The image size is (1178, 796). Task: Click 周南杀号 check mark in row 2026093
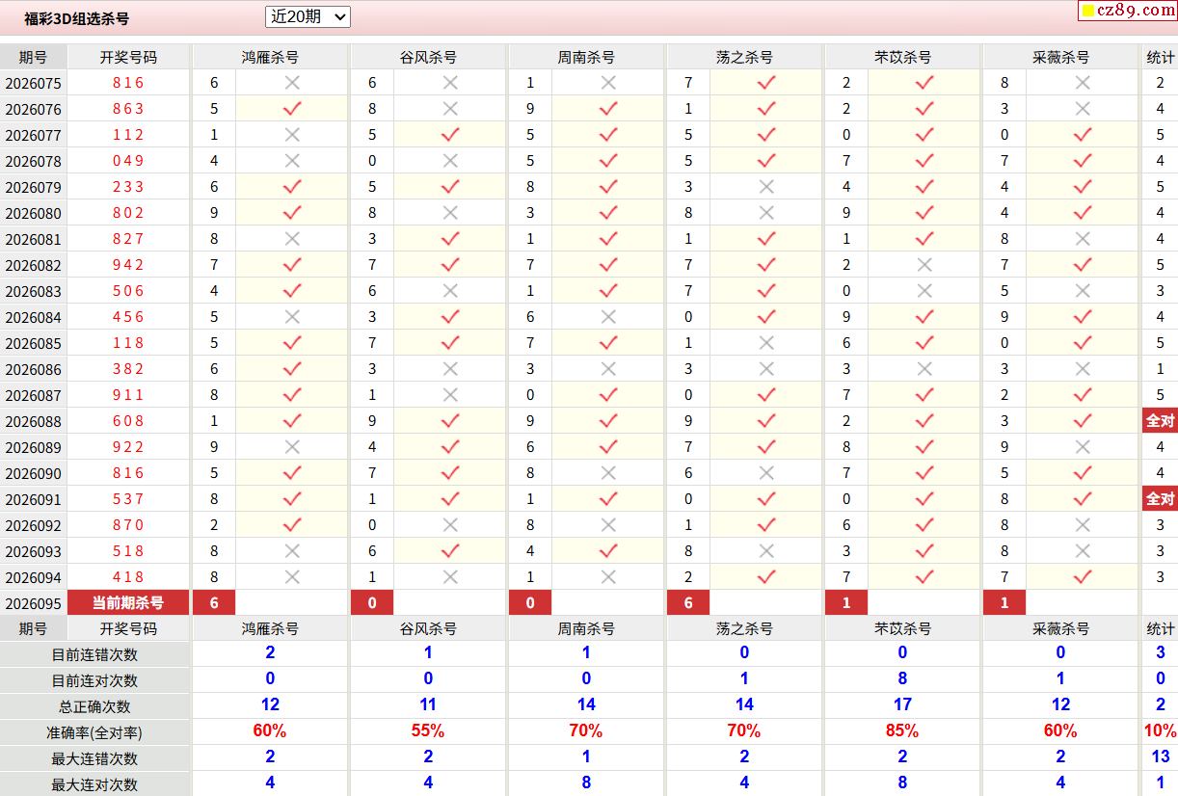(608, 551)
